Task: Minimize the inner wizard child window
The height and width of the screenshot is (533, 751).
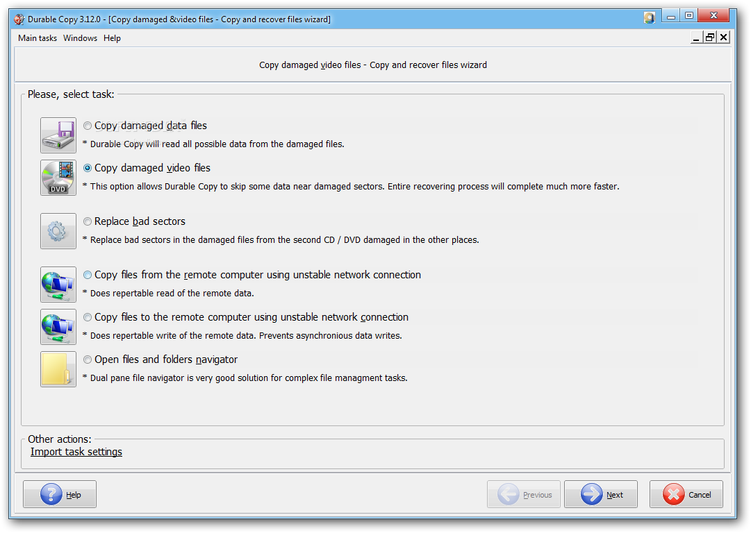Action: coord(696,37)
